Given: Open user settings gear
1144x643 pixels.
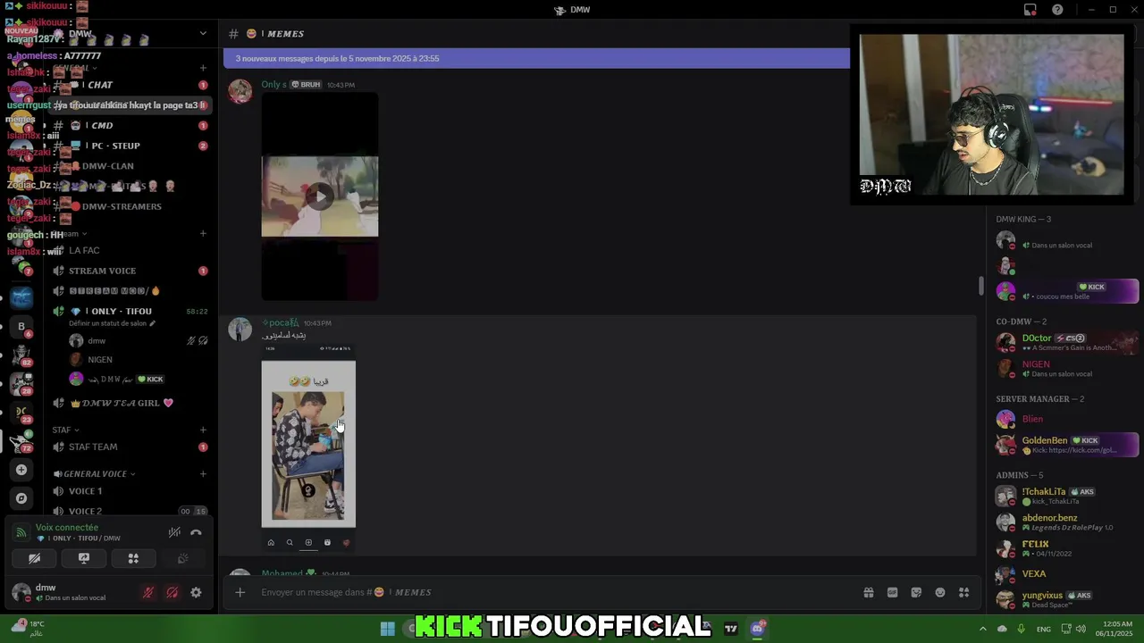Looking at the screenshot, I should [196, 592].
